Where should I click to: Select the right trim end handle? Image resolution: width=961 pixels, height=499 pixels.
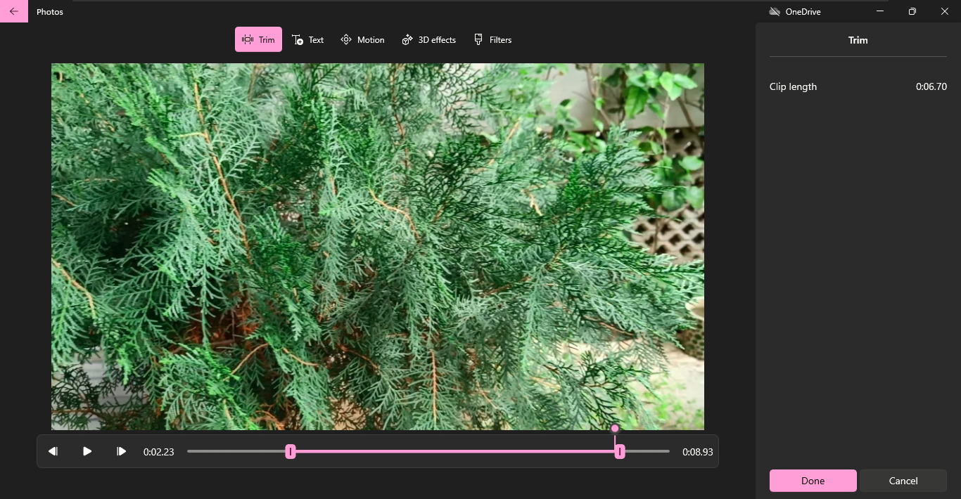pos(620,451)
